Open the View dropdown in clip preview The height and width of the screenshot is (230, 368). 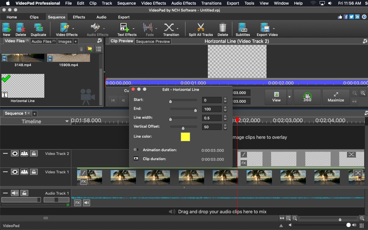pyautogui.click(x=277, y=97)
